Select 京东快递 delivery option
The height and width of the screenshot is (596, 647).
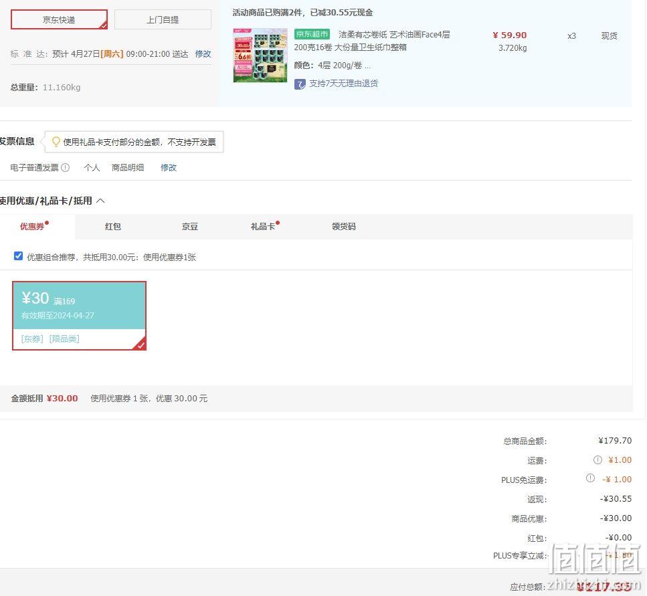click(59, 19)
